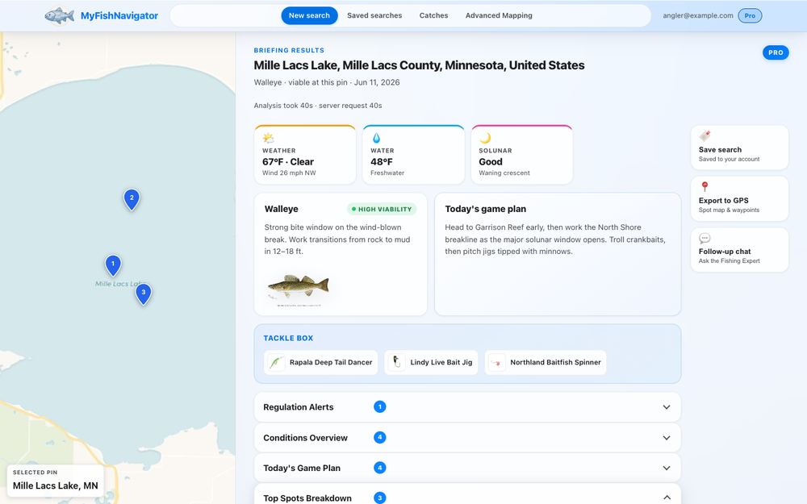The height and width of the screenshot is (504, 807).
Task: Click the weather sun-cloud icon
Action: (x=268, y=138)
